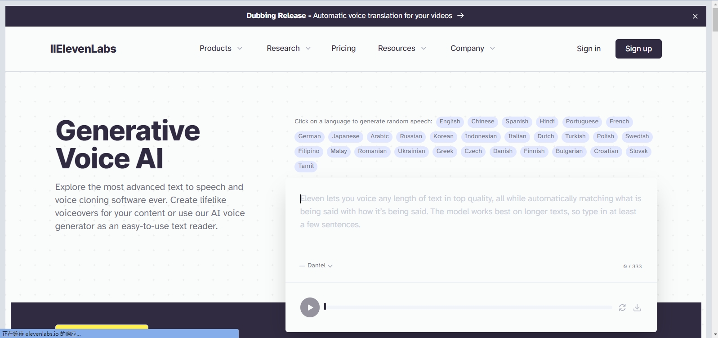Select the Japanese language chip
The width and height of the screenshot is (718, 338).
[x=346, y=136]
